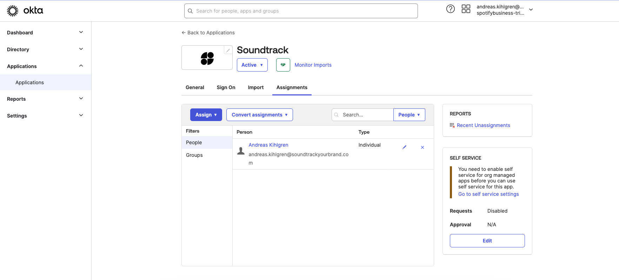Image resolution: width=619 pixels, height=280 pixels.
Task: Click the magnifier icon in assignments search
Action: coord(337,115)
